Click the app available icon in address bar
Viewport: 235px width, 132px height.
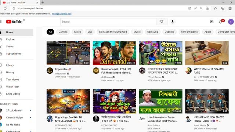coord(189,8)
